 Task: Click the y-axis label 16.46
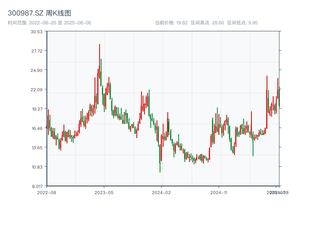(37, 128)
